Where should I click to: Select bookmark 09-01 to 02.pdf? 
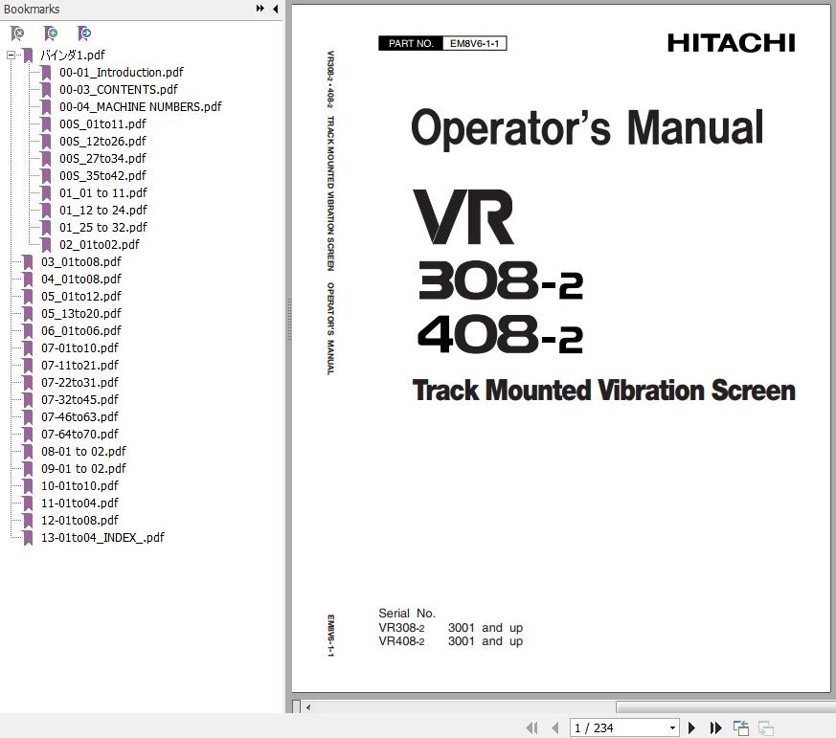click(x=83, y=468)
